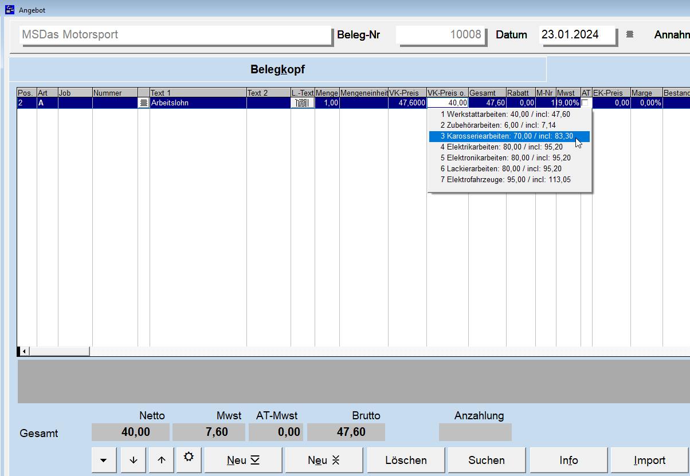Click the Brutto total 47,60

(346, 432)
